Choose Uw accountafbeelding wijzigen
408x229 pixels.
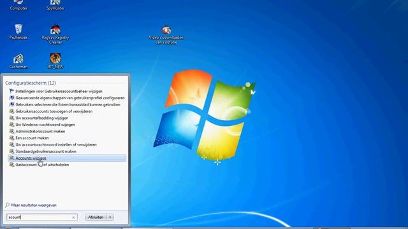point(42,118)
